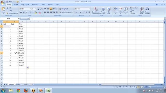
Task: Enable Wrap Text
Action: 64,9
